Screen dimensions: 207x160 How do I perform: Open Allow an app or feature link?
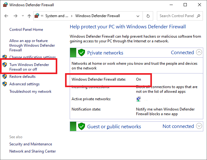pos(32,45)
